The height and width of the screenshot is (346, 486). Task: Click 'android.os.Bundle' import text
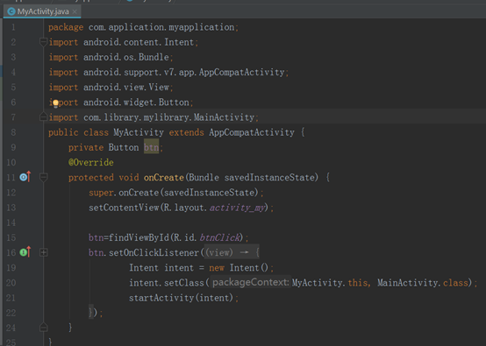pos(126,57)
